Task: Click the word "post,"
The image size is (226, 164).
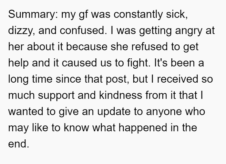Action: coord(118,79)
